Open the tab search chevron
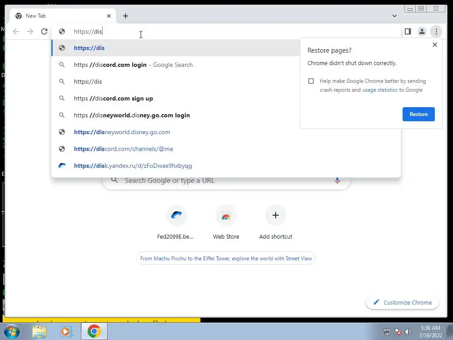 [x=394, y=16]
